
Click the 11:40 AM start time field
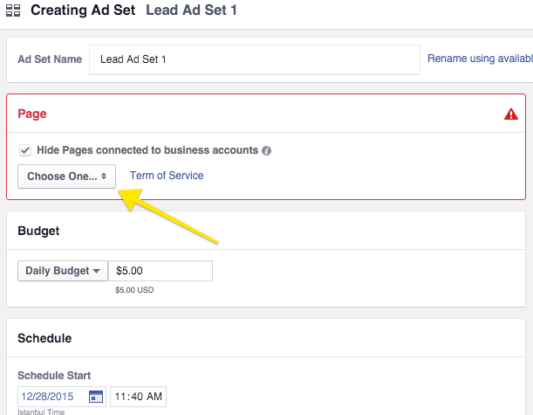(x=139, y=397)
